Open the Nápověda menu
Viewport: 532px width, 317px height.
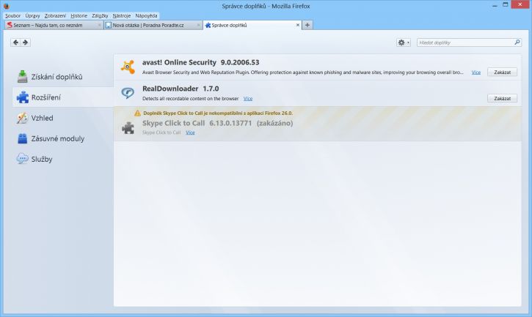click(x=146, y=15)
